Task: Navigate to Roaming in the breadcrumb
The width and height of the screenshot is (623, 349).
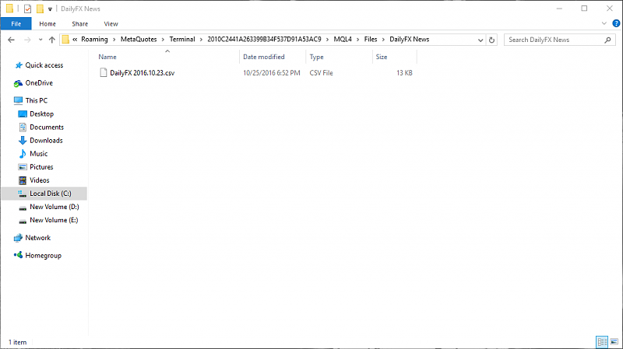Action: (x=94, y=40)
